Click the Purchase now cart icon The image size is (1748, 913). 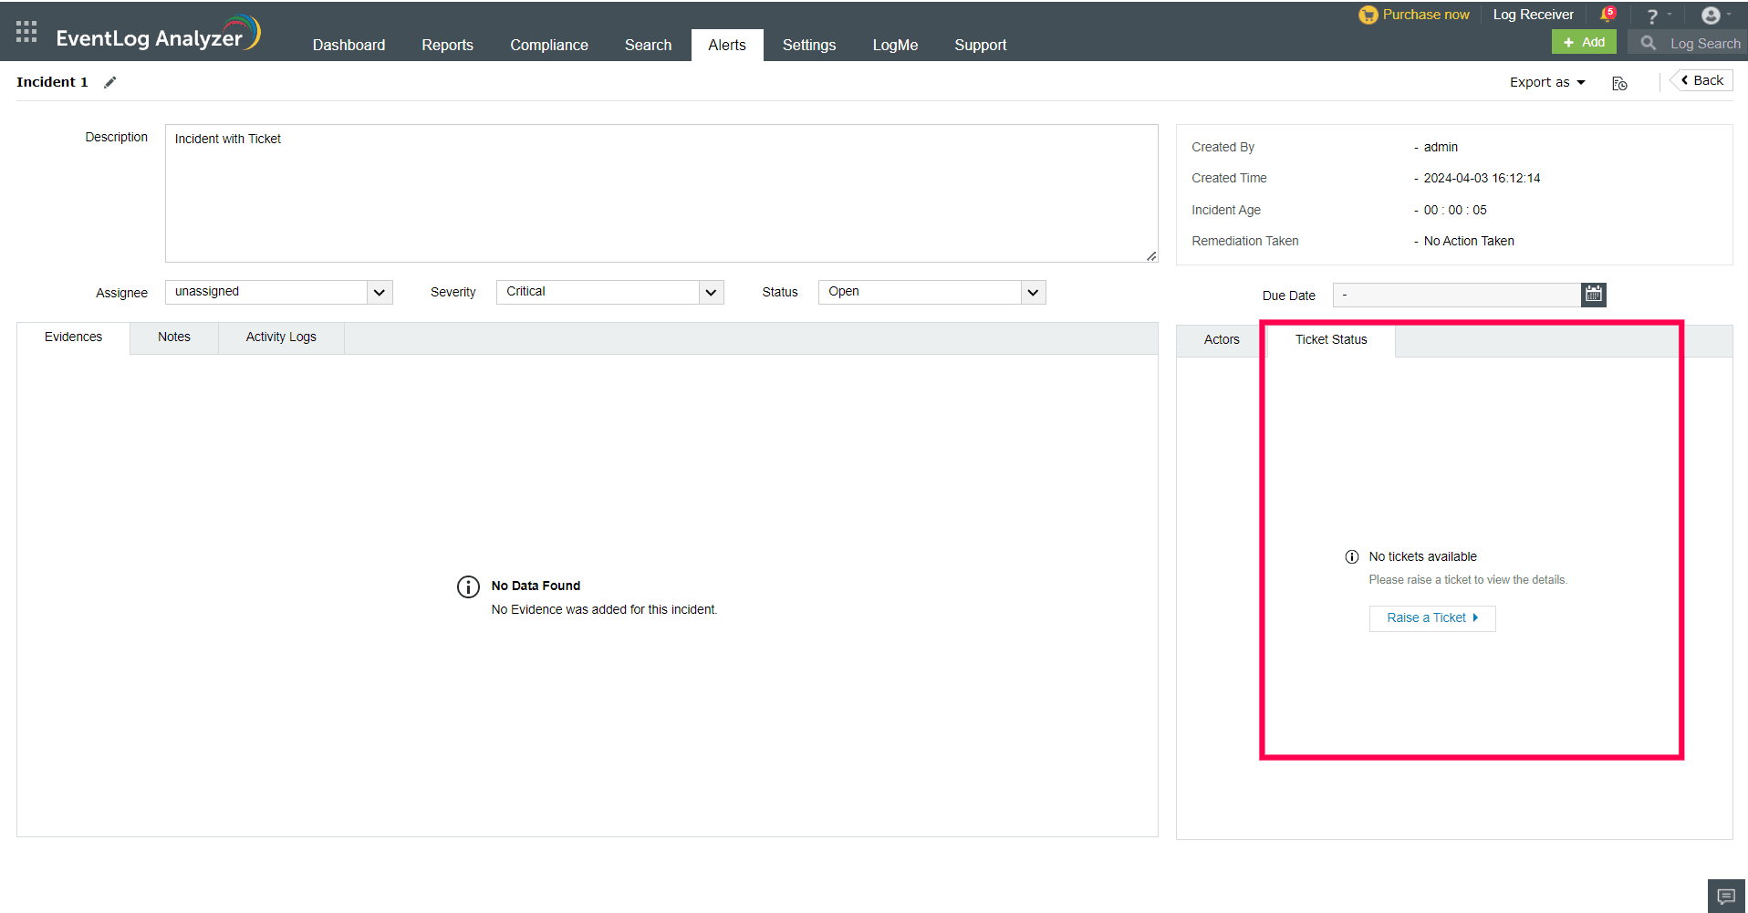[1368, 15]
